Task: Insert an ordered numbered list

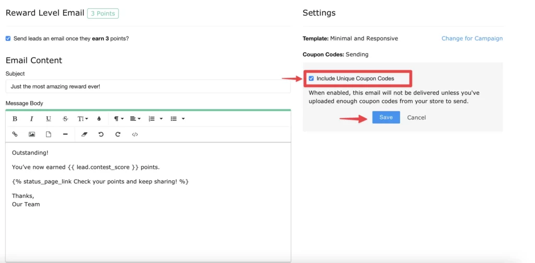Action: pyautogui.click(x=152, y=119)
